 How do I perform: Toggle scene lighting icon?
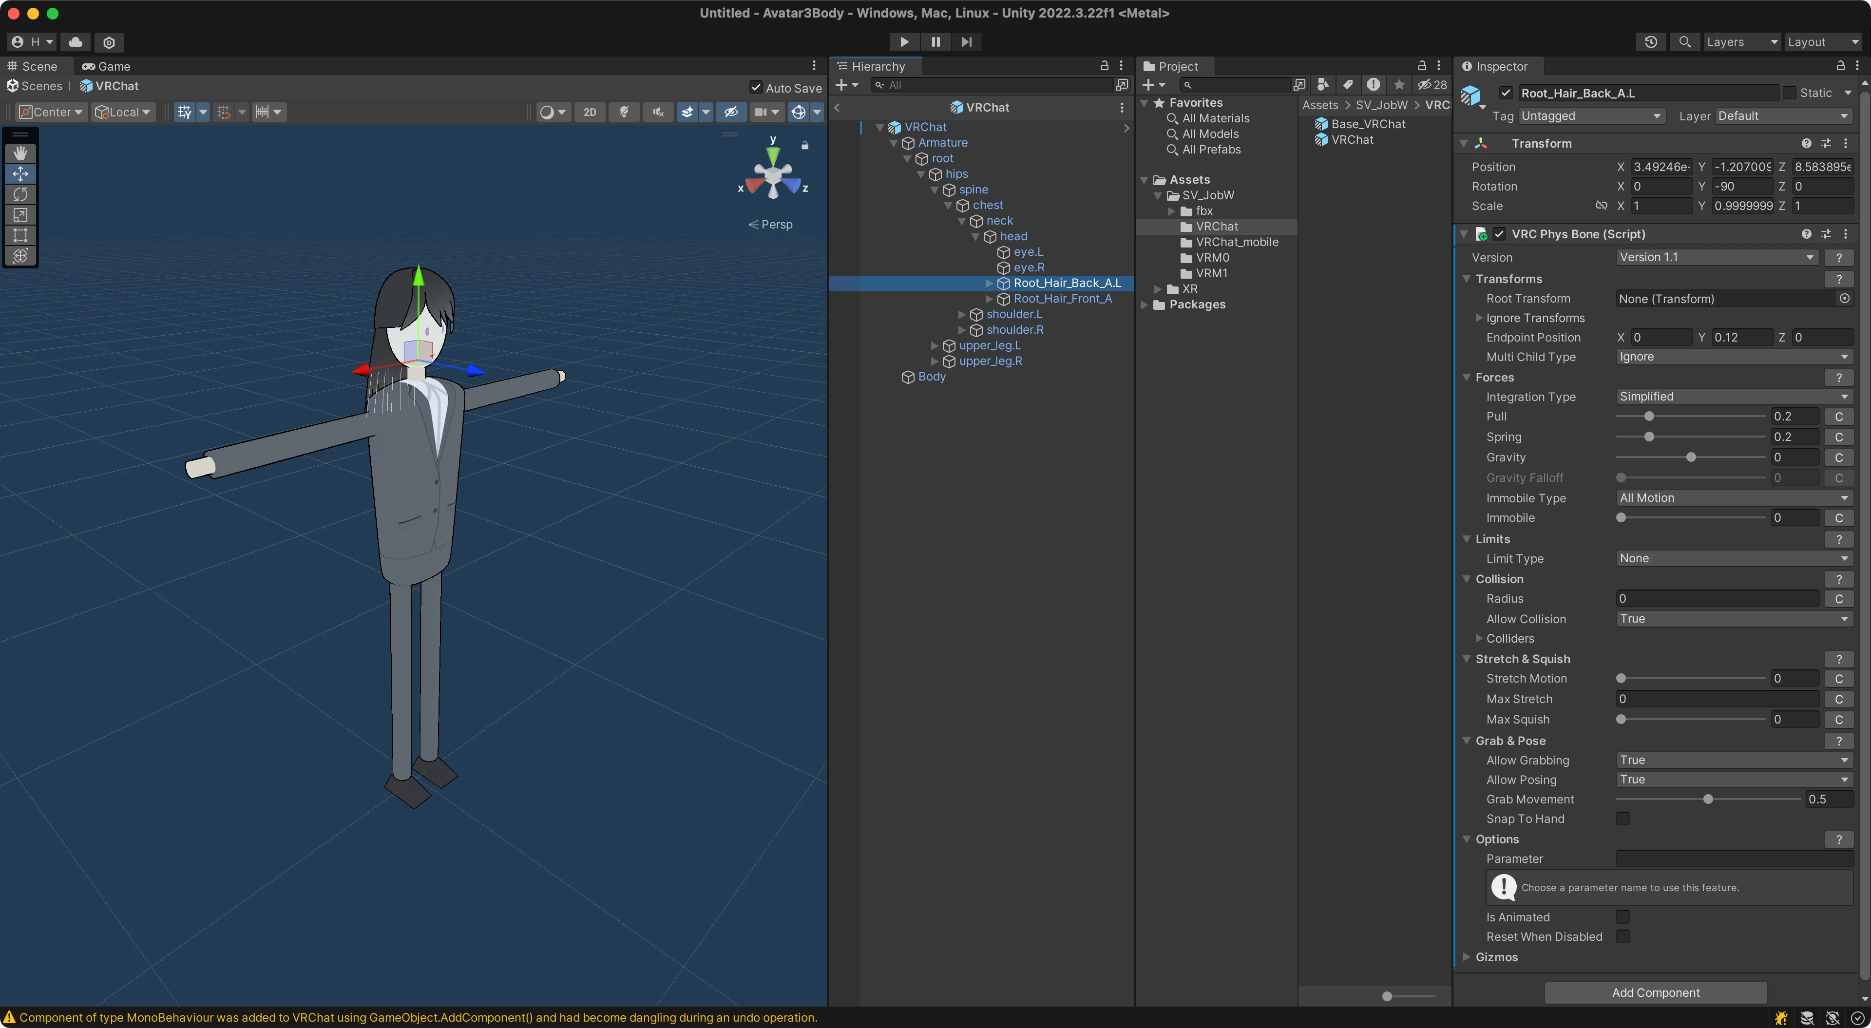624,112
